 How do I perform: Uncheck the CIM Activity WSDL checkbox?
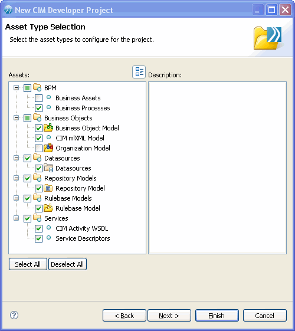pyautogui.click(x=38, y=228)
